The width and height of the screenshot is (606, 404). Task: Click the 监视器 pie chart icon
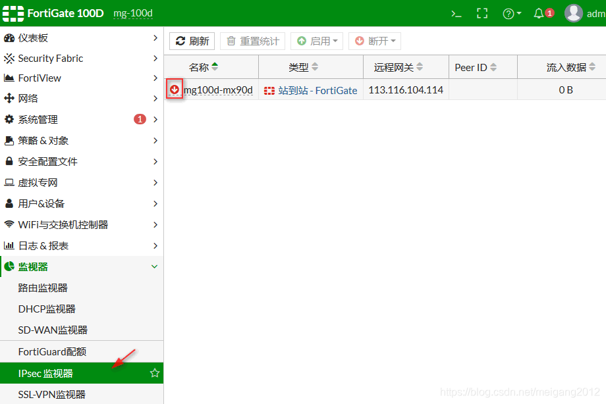[9, 266]
